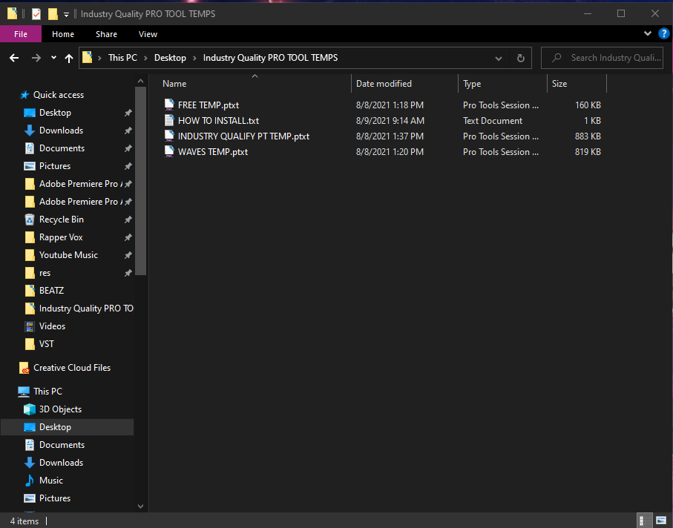
Task: Click Desktop in the breadcrumb path
Action: click(x=170, y=58)
